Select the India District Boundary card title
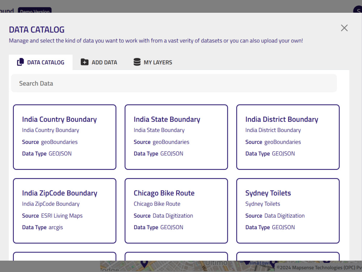 pos(282,119)
